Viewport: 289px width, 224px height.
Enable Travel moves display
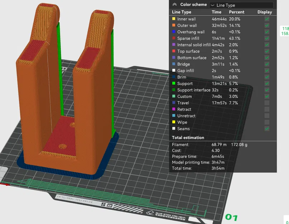tap(267, 103)
